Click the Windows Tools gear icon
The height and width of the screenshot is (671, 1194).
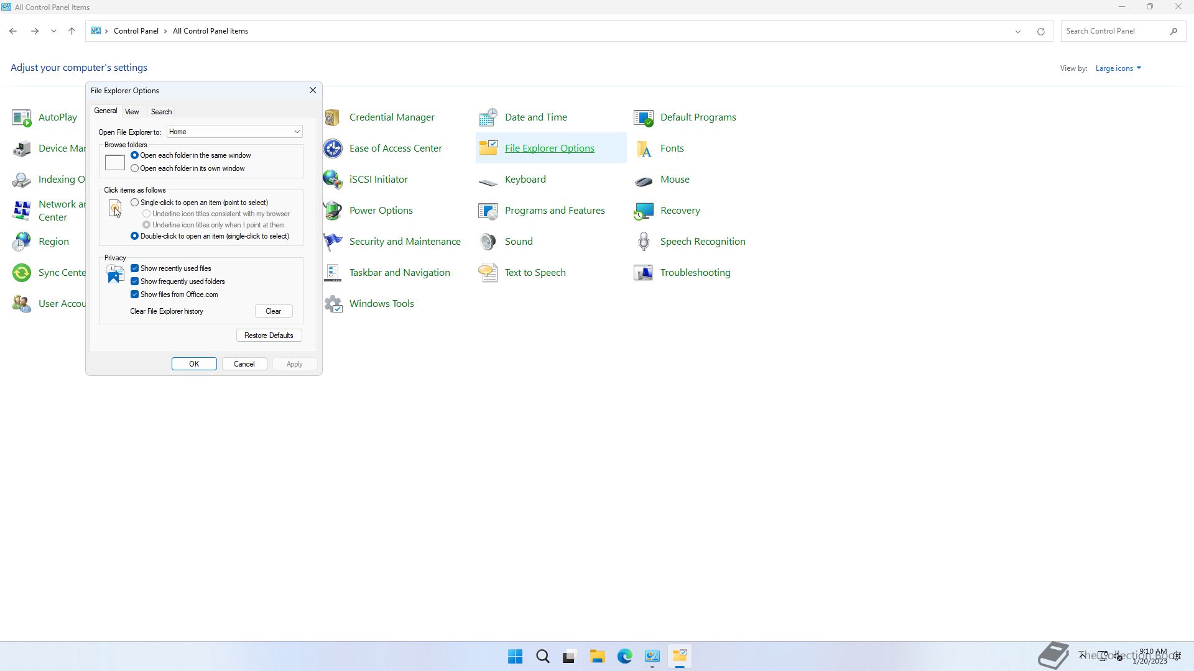click(333, 304)
